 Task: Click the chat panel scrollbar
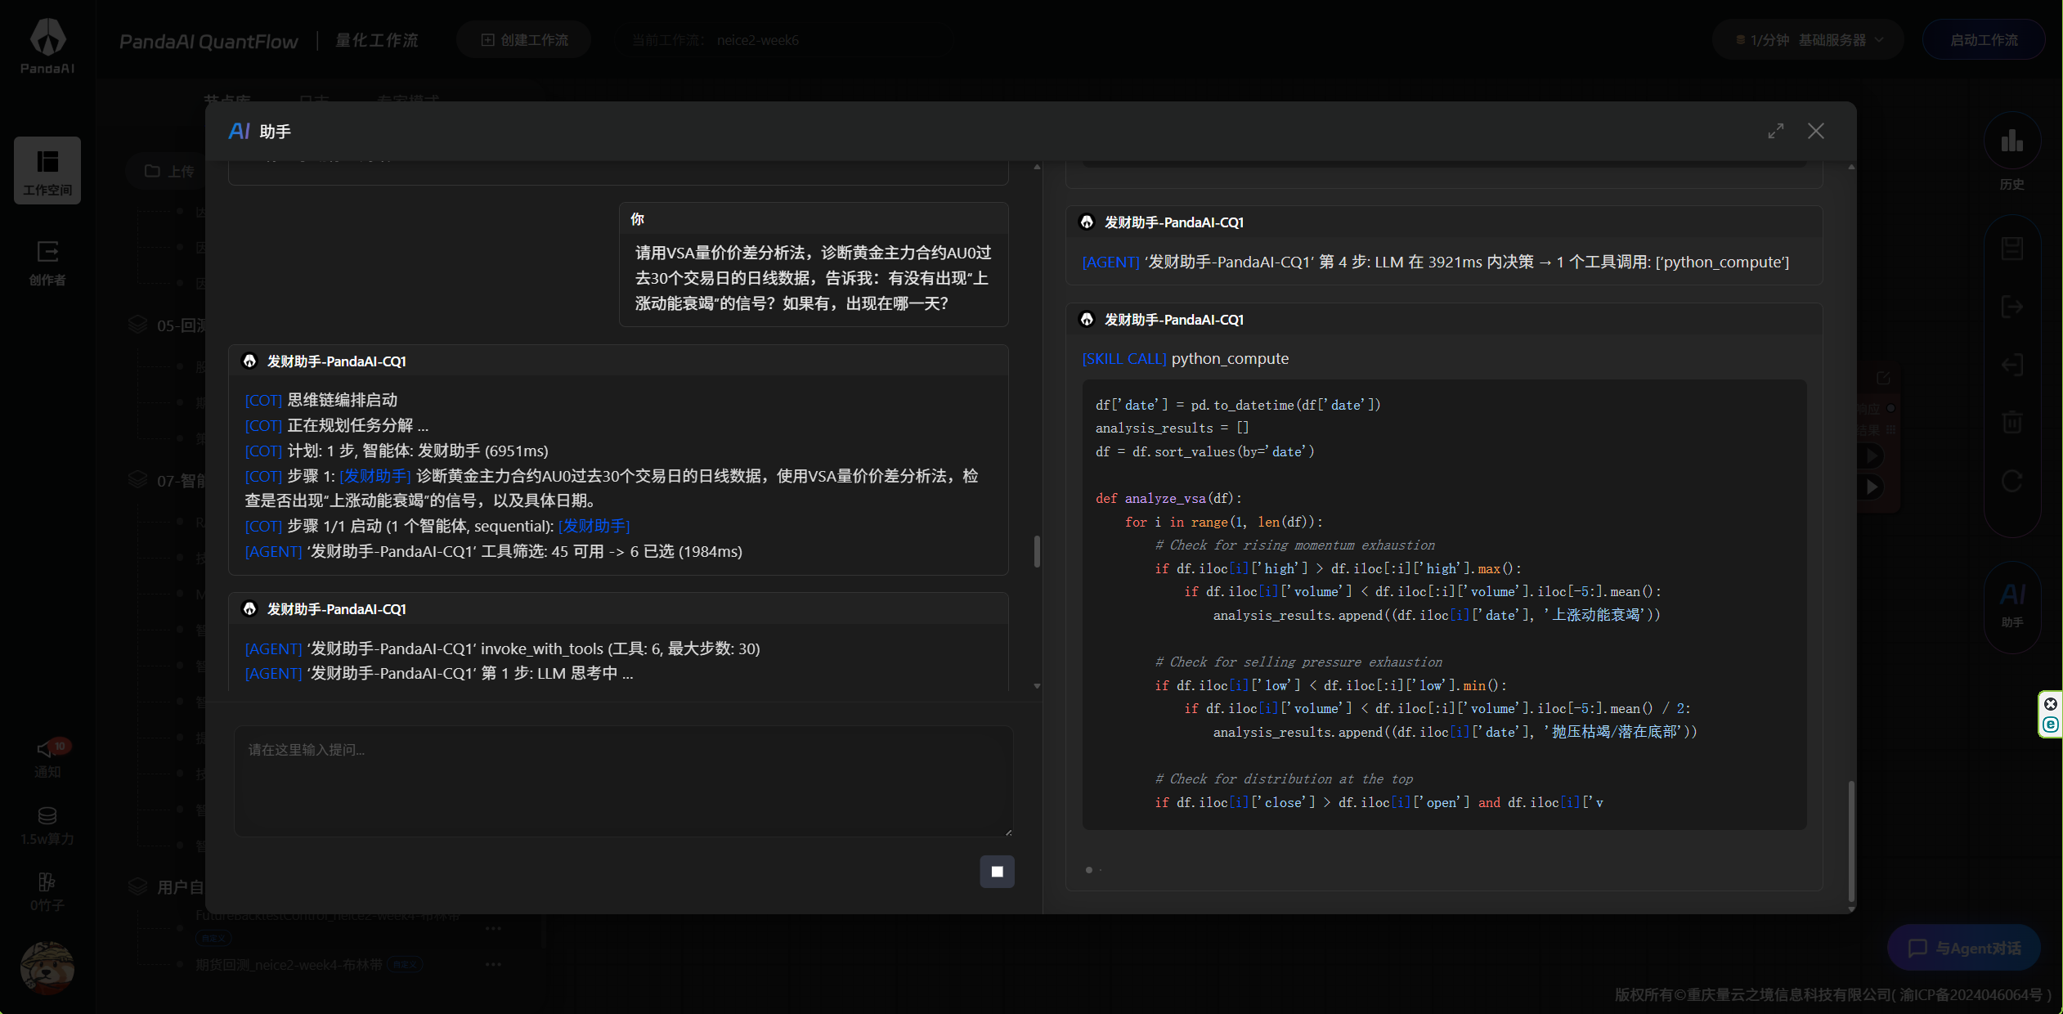click(1037, 548)
